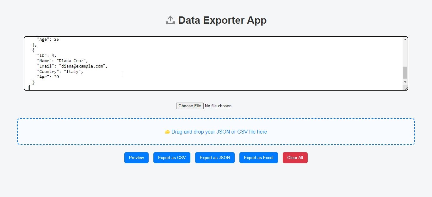This screenshot has width=432, height=197.
Task: Click the drag and drop JSON or CSV text
Action: pyautogui.click(x=219, y=132)
